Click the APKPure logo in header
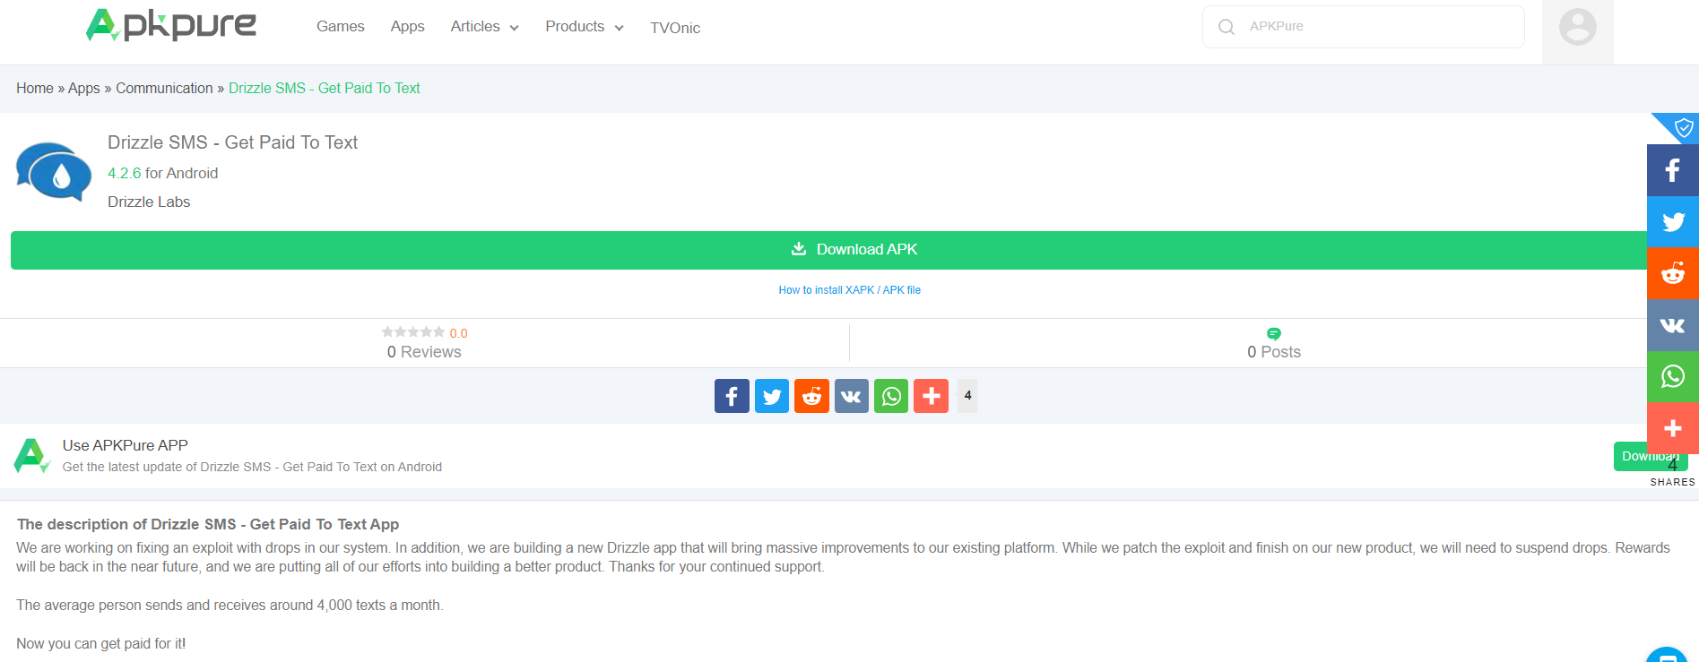Image resolution: width=1699 pixels, height=662 pixels. click(x=171, y=25)
